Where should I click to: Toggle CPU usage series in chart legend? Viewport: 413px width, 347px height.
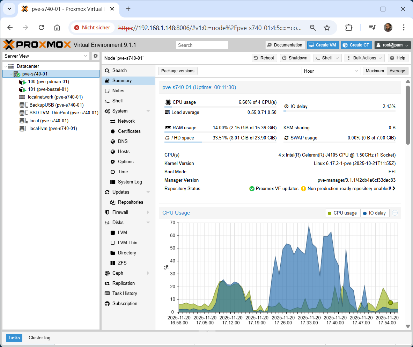342,213
